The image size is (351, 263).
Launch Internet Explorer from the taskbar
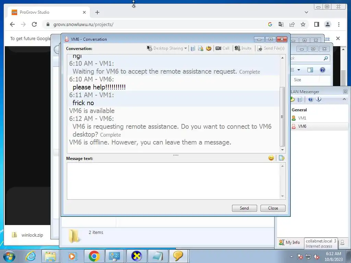click(30, 256)
